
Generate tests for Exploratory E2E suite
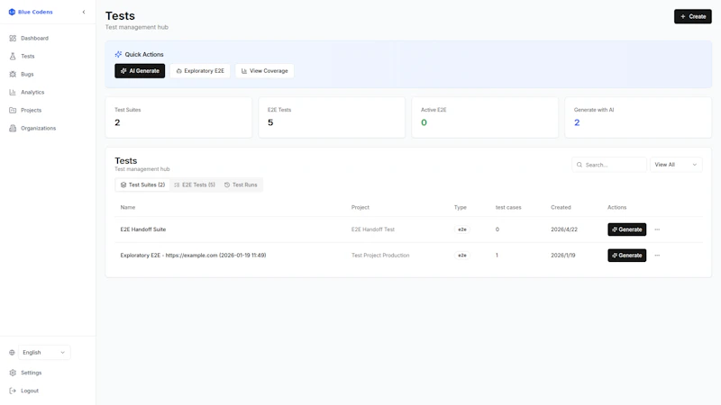pos(626,256)
